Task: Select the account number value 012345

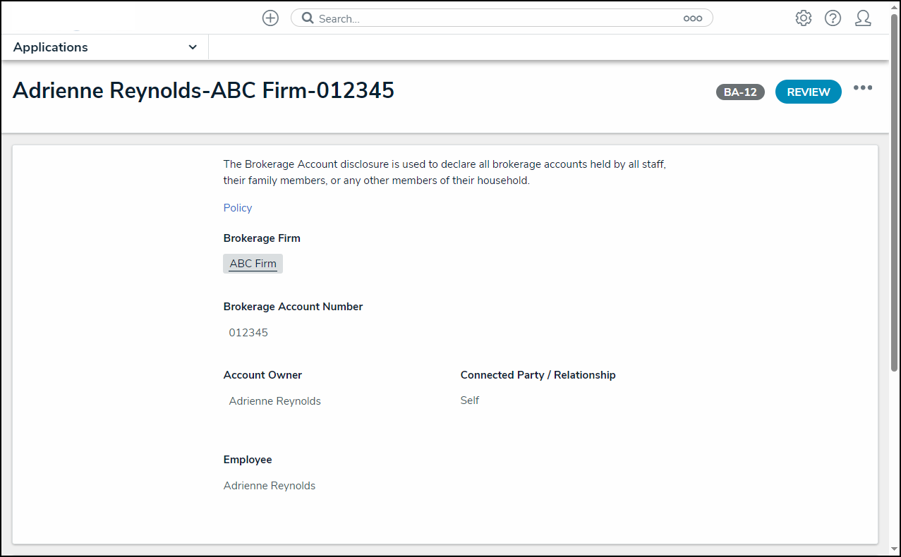Action: tap(248, 332)
